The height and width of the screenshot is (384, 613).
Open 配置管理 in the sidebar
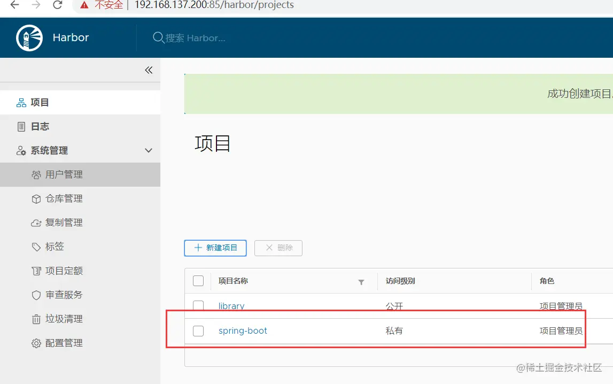tap(80, 343)
